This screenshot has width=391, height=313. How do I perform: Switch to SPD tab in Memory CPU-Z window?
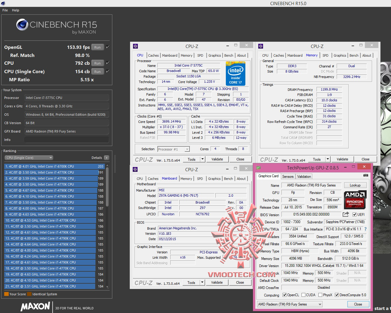[325, 55]
